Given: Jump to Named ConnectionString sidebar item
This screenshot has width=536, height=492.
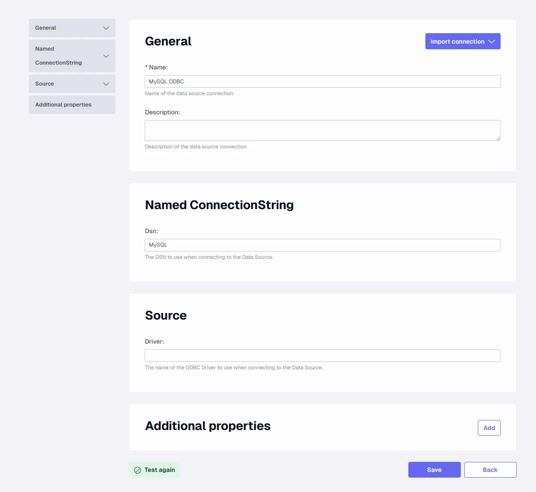Looking at the screenshot, I should pos(58,56).
